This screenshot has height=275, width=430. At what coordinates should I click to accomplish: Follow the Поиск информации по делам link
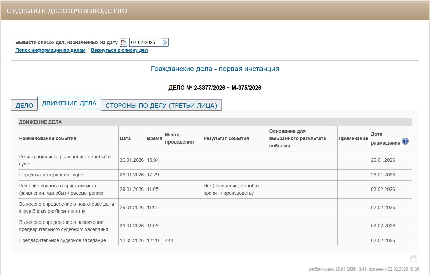50,50
